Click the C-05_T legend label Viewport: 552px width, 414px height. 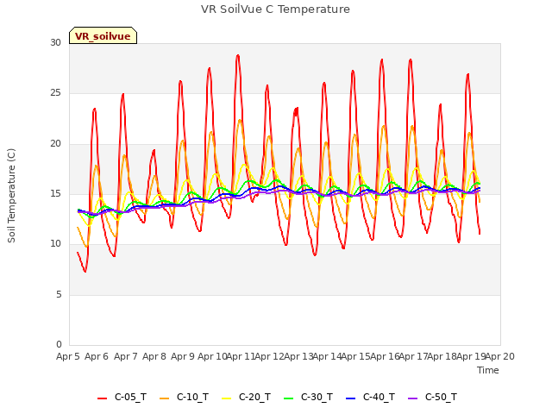130,397
